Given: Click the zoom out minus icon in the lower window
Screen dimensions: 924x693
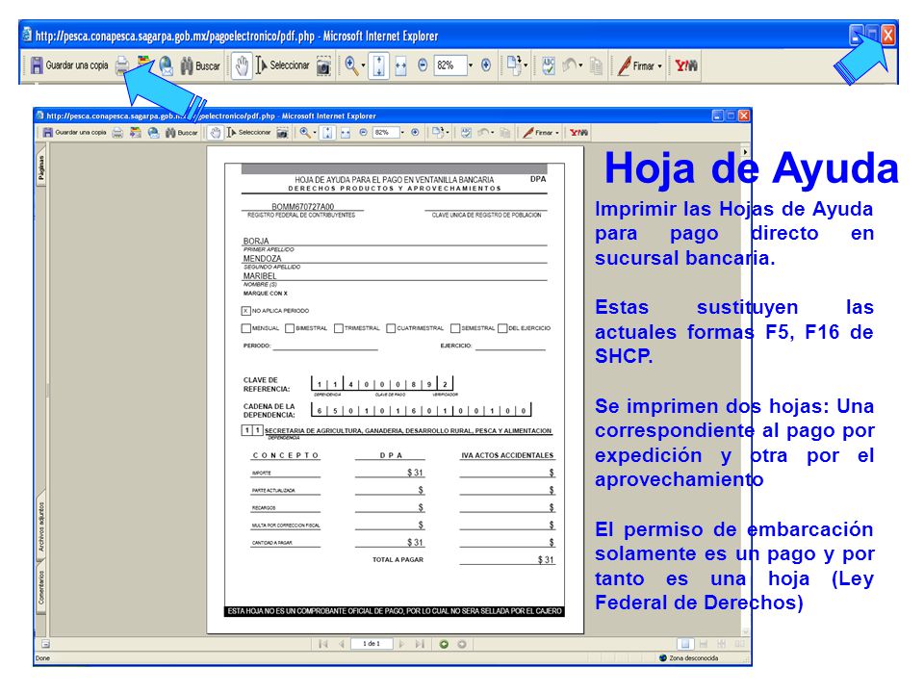Looking at the screenshot, I should pyautogui.click(x=363, y=133).
